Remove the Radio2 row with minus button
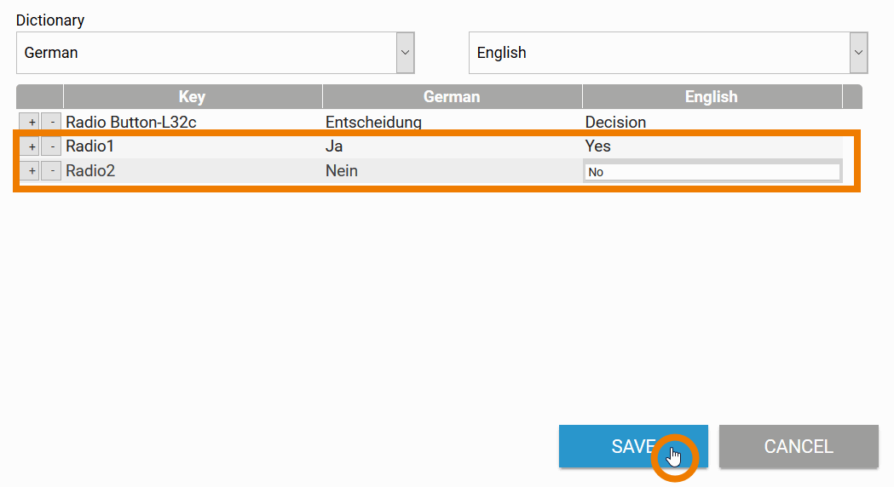This screenshot has height=487, width=894. 51,171
